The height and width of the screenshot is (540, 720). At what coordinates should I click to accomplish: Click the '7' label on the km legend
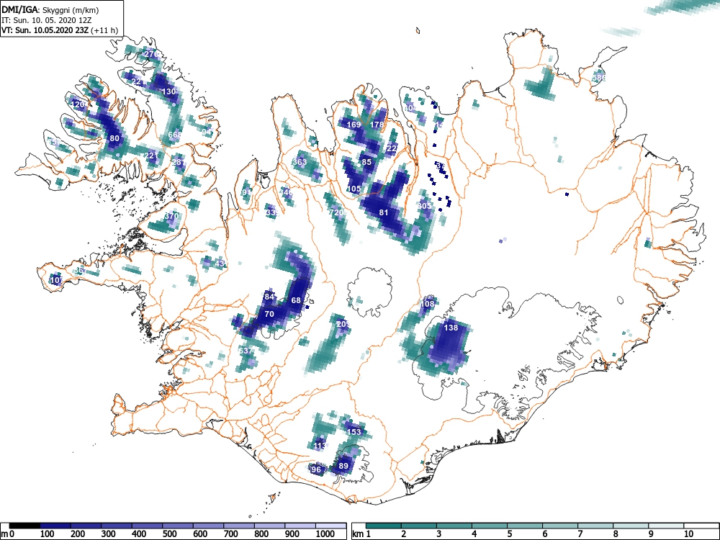click(x=580, y=534)
